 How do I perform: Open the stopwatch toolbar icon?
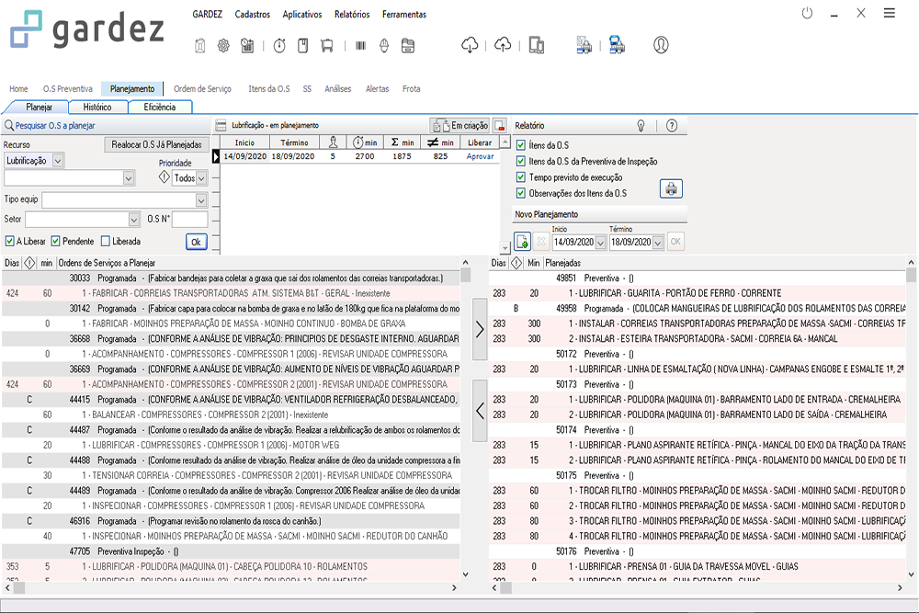coord(279,45)
